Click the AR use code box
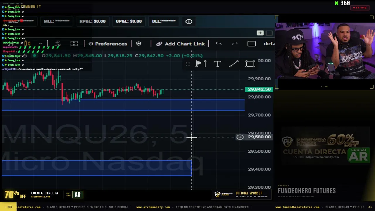The height and width of the screenshot is (211, 375). 78,195
